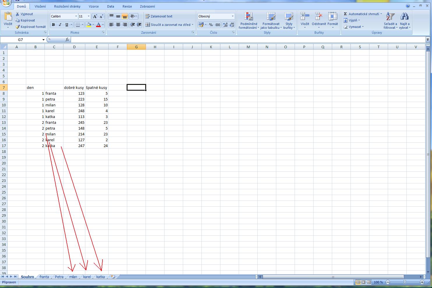432x288 pixels.
Task: Zoom out with the minus button
Action: [x=388, y=282]
